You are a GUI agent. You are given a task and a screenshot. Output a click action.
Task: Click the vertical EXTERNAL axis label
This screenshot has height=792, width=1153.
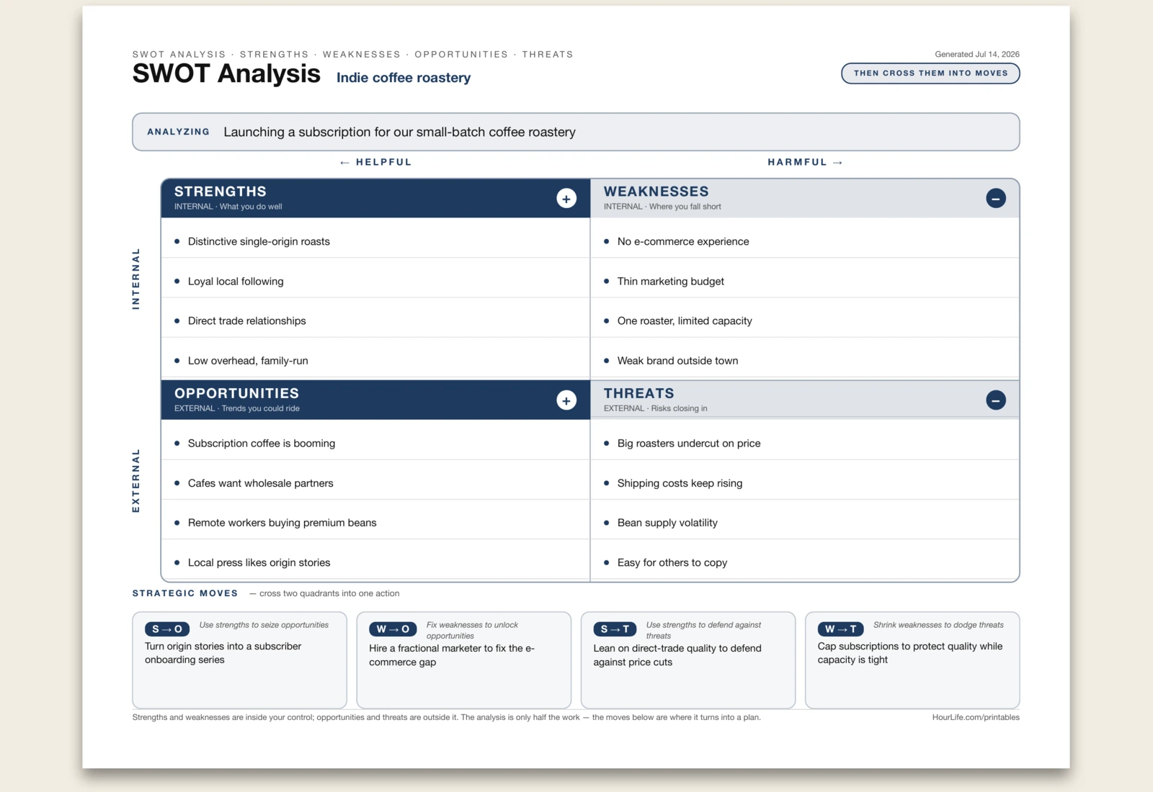(135, 481)
